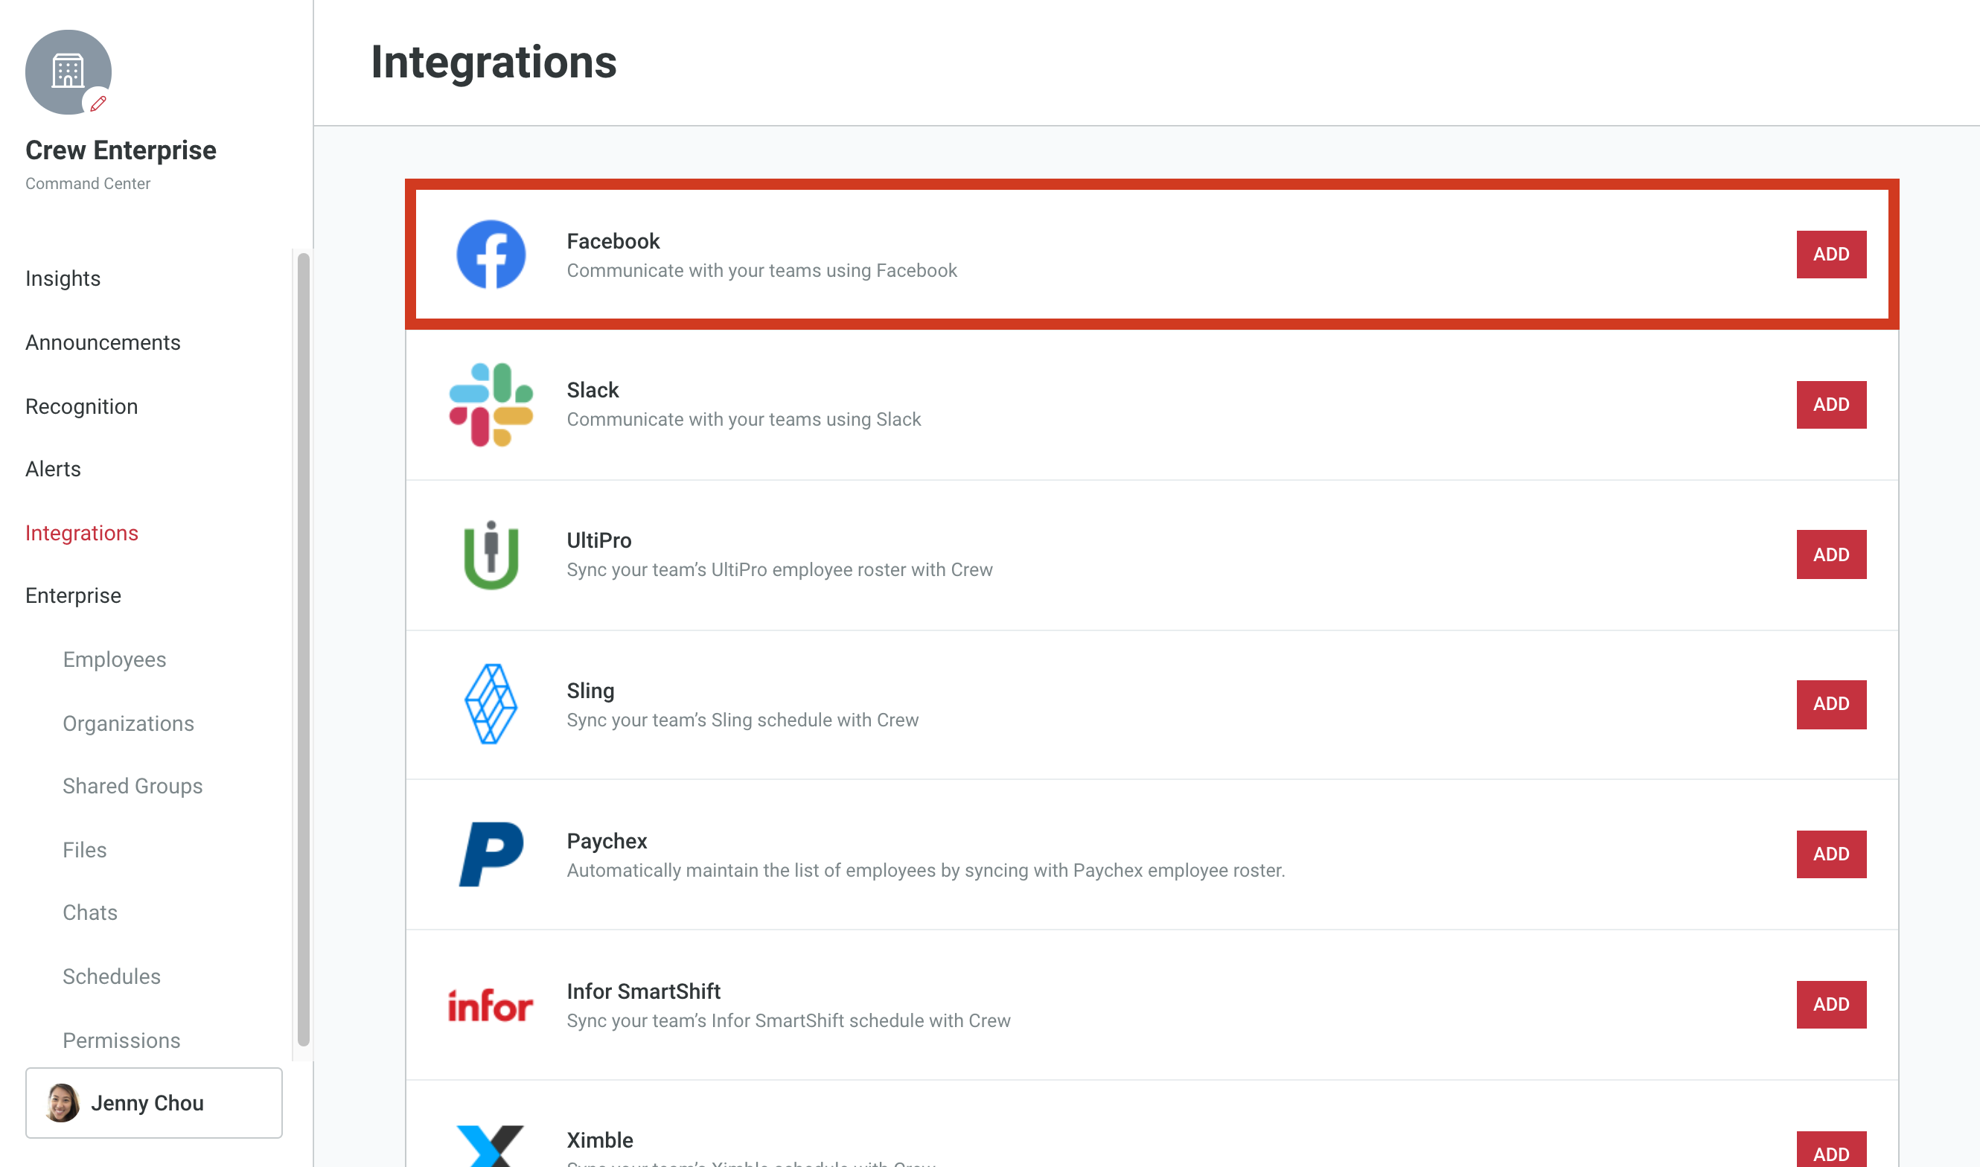Open the Insights menu item
This screenshot has height=1167, width=1980.
[63, 278]
